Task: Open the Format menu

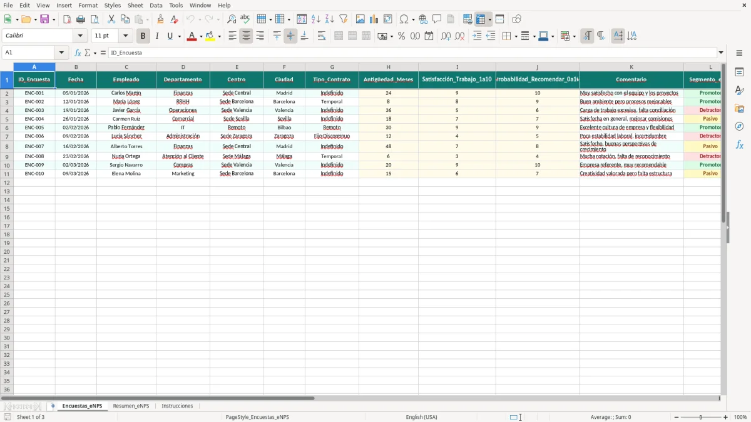Action: click(x=88, y=5)
